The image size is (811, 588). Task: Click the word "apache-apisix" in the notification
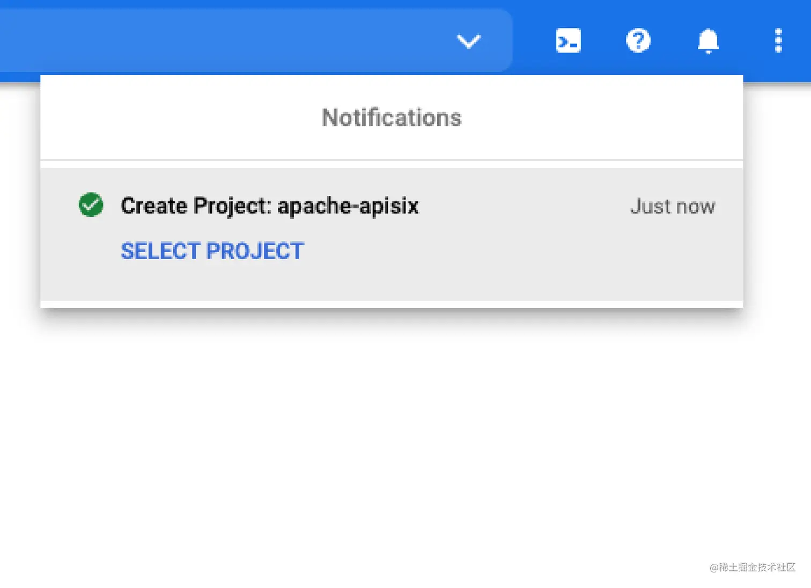348,206
